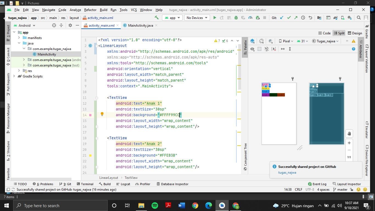The height and width of the screenshot is (211, 375).
Task: Open the VCS menu
Action: [133, 10]
